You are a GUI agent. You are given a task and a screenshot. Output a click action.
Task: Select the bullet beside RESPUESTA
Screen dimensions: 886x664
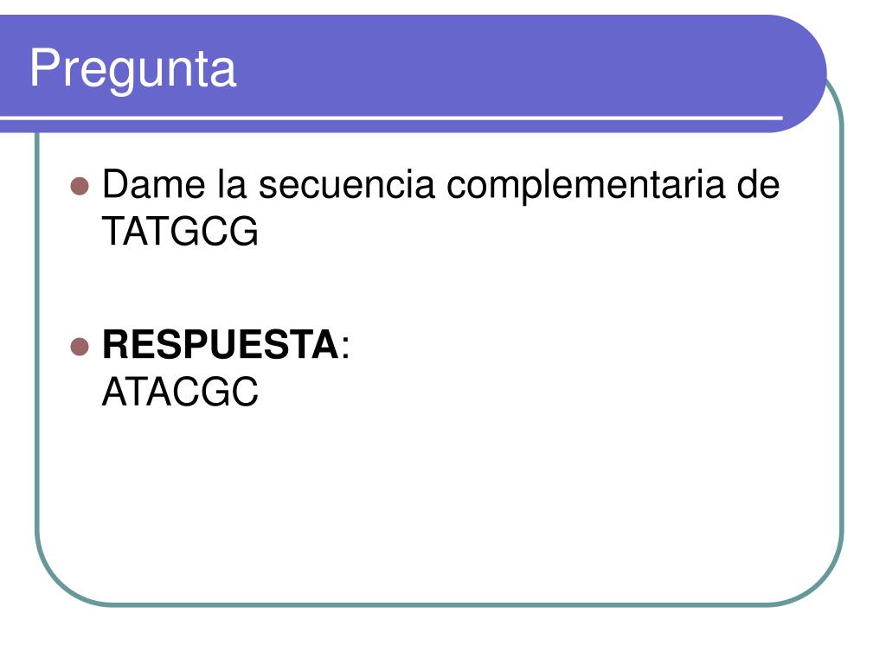coord(80,346)
